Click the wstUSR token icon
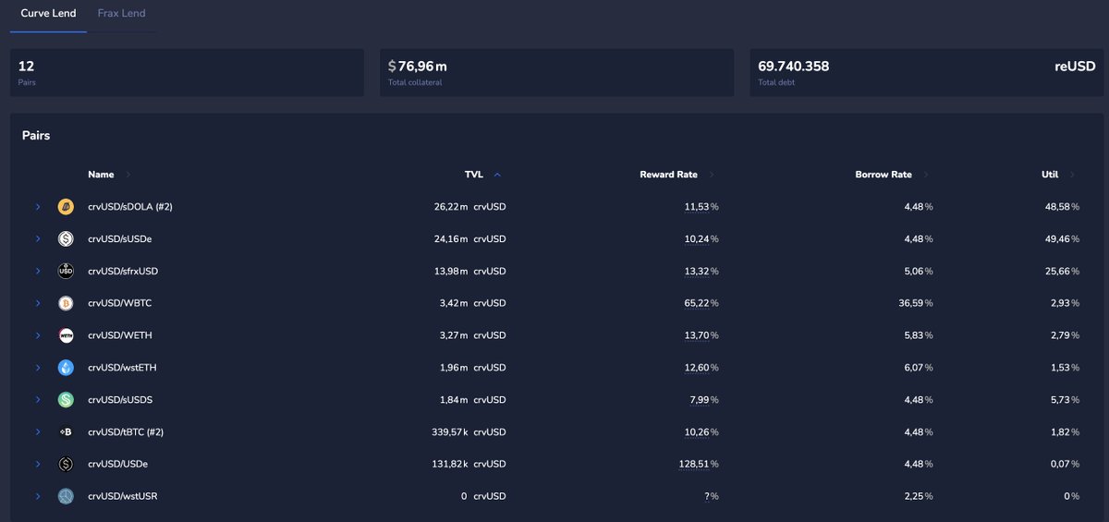Screen dimensions: 1109x522 (x=66, y=496)
